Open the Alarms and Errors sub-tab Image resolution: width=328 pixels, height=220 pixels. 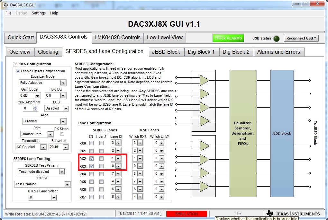[278, 52]
